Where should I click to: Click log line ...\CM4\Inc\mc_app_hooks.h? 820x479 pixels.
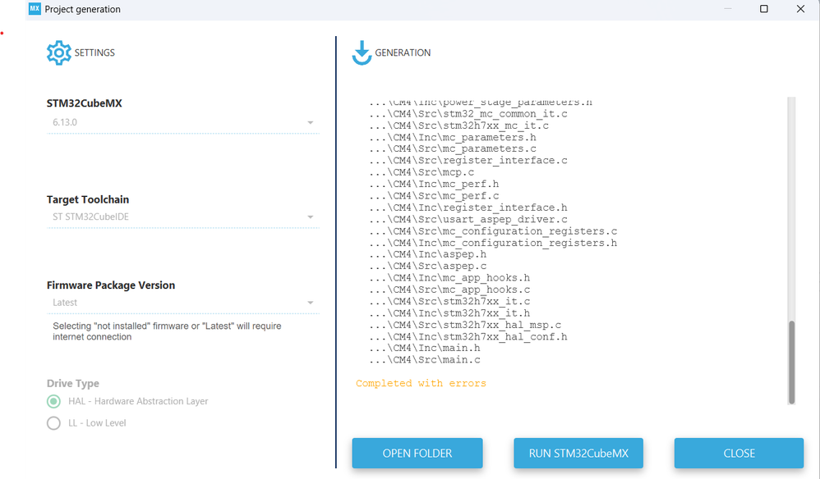click(x=449, y=278)
